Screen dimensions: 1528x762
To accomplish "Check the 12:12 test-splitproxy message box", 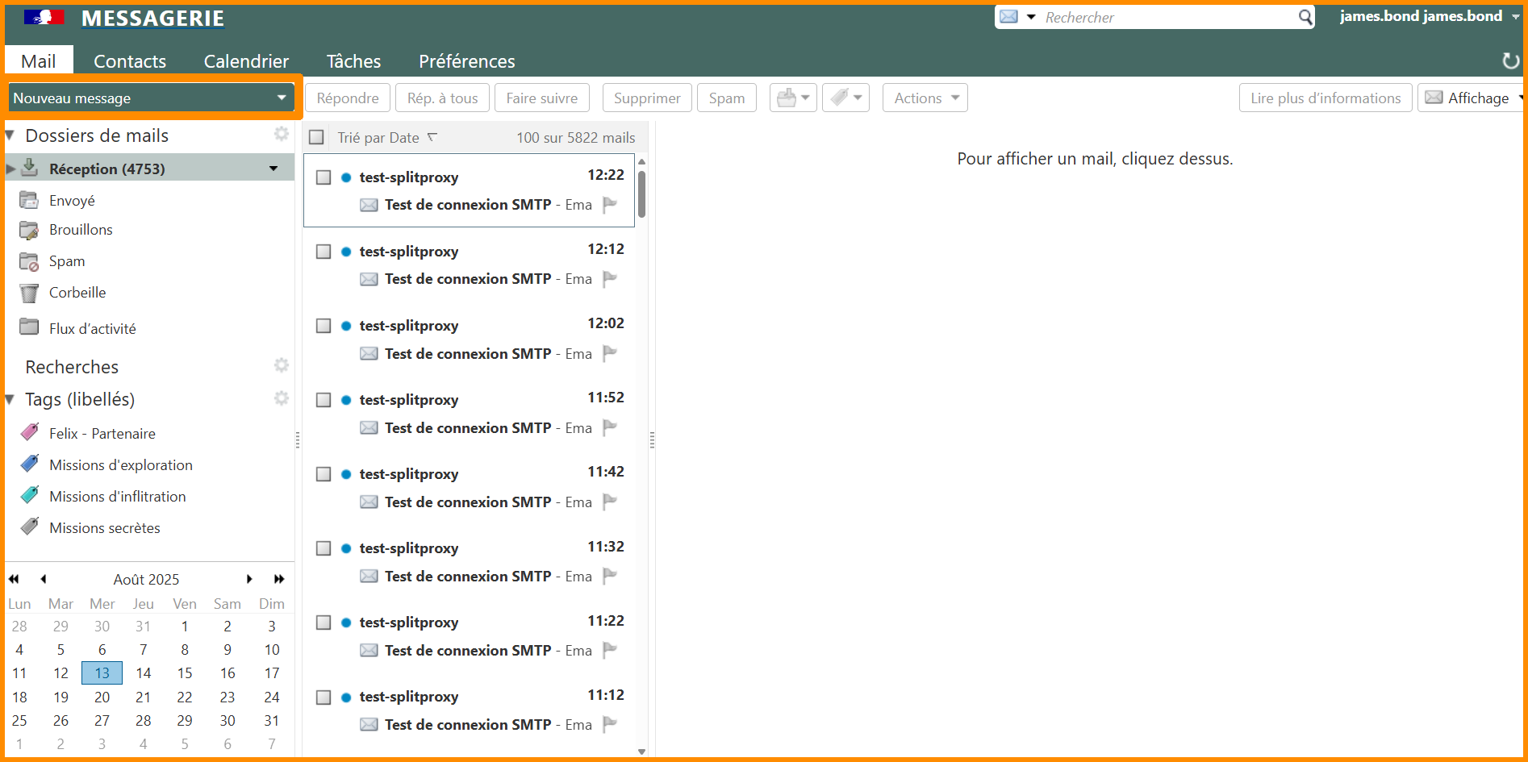I will point(324,252).
